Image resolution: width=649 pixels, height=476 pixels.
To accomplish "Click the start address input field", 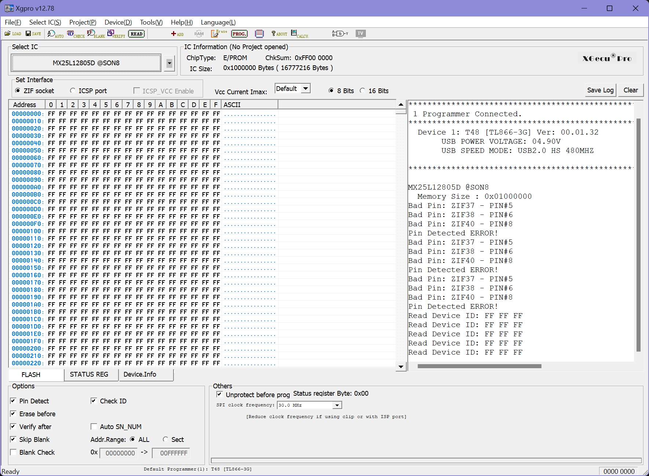I will pos(119,453).
